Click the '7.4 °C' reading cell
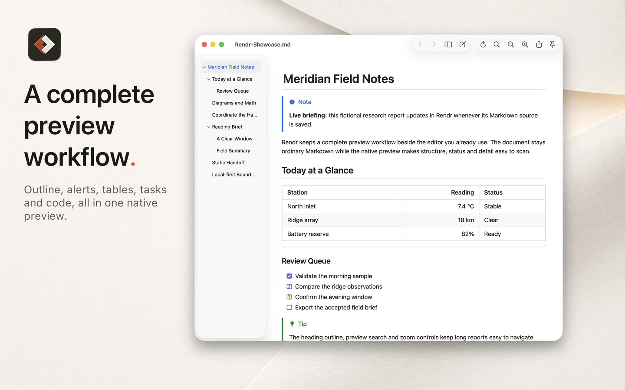The height and width of the screenshot is (390, 625). click(440, 206)
